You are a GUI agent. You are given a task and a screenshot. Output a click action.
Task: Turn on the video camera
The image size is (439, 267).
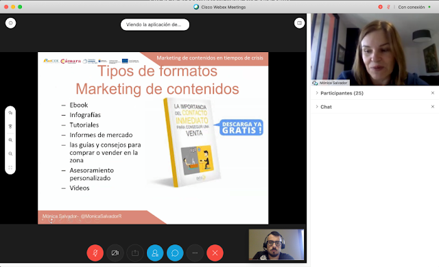(115, 253)
